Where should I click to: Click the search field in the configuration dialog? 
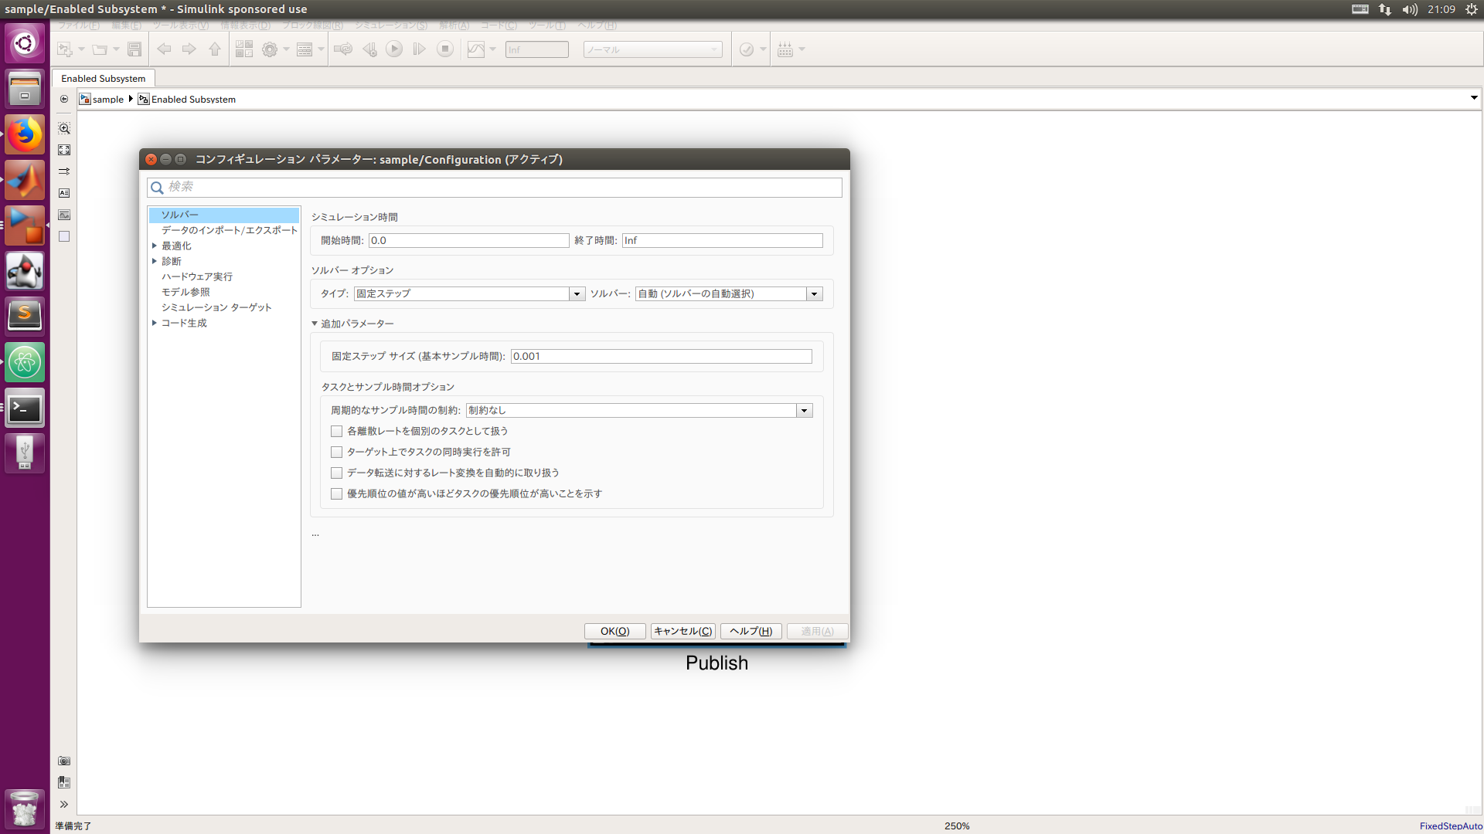495,187
